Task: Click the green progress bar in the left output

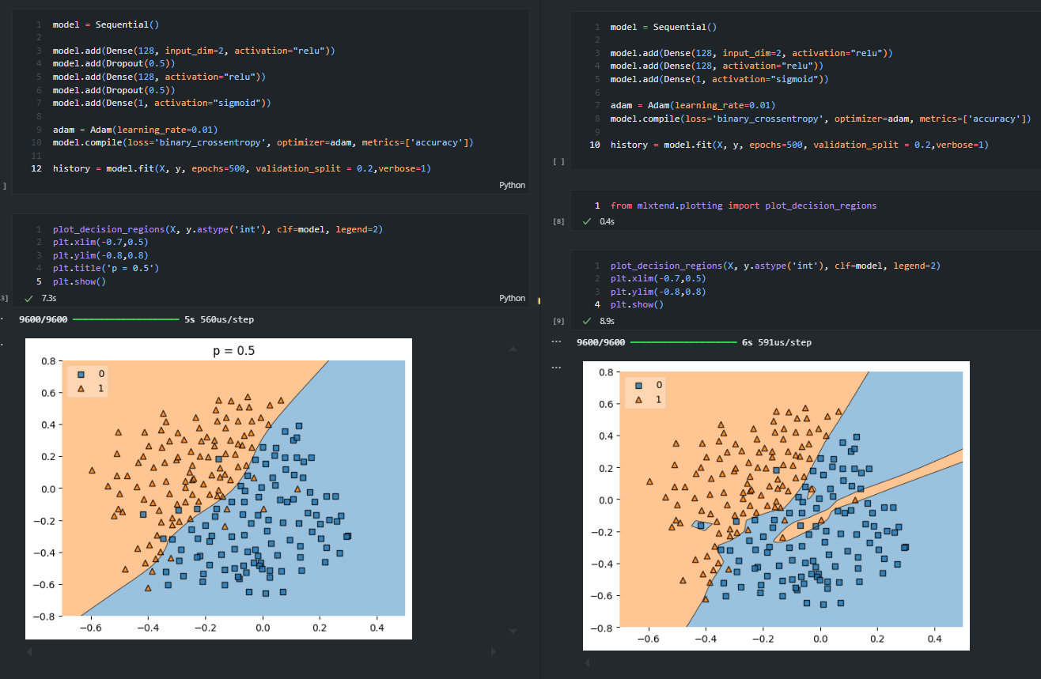Action: click(x=126, y=319)
